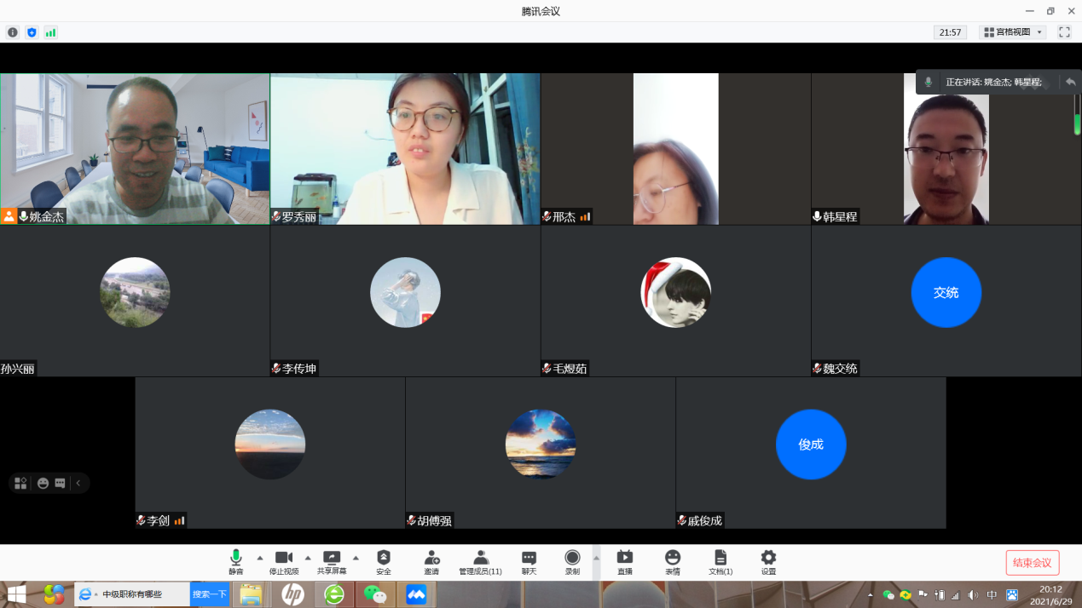Image resolution: width=1082 pixels, height=608 pixels.
Task: Toggle the 静音 microphone mute
Action: (236, 562)
